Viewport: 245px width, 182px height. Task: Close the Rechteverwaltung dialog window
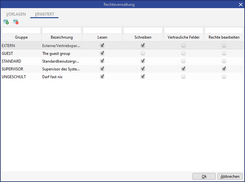[240, 5]
